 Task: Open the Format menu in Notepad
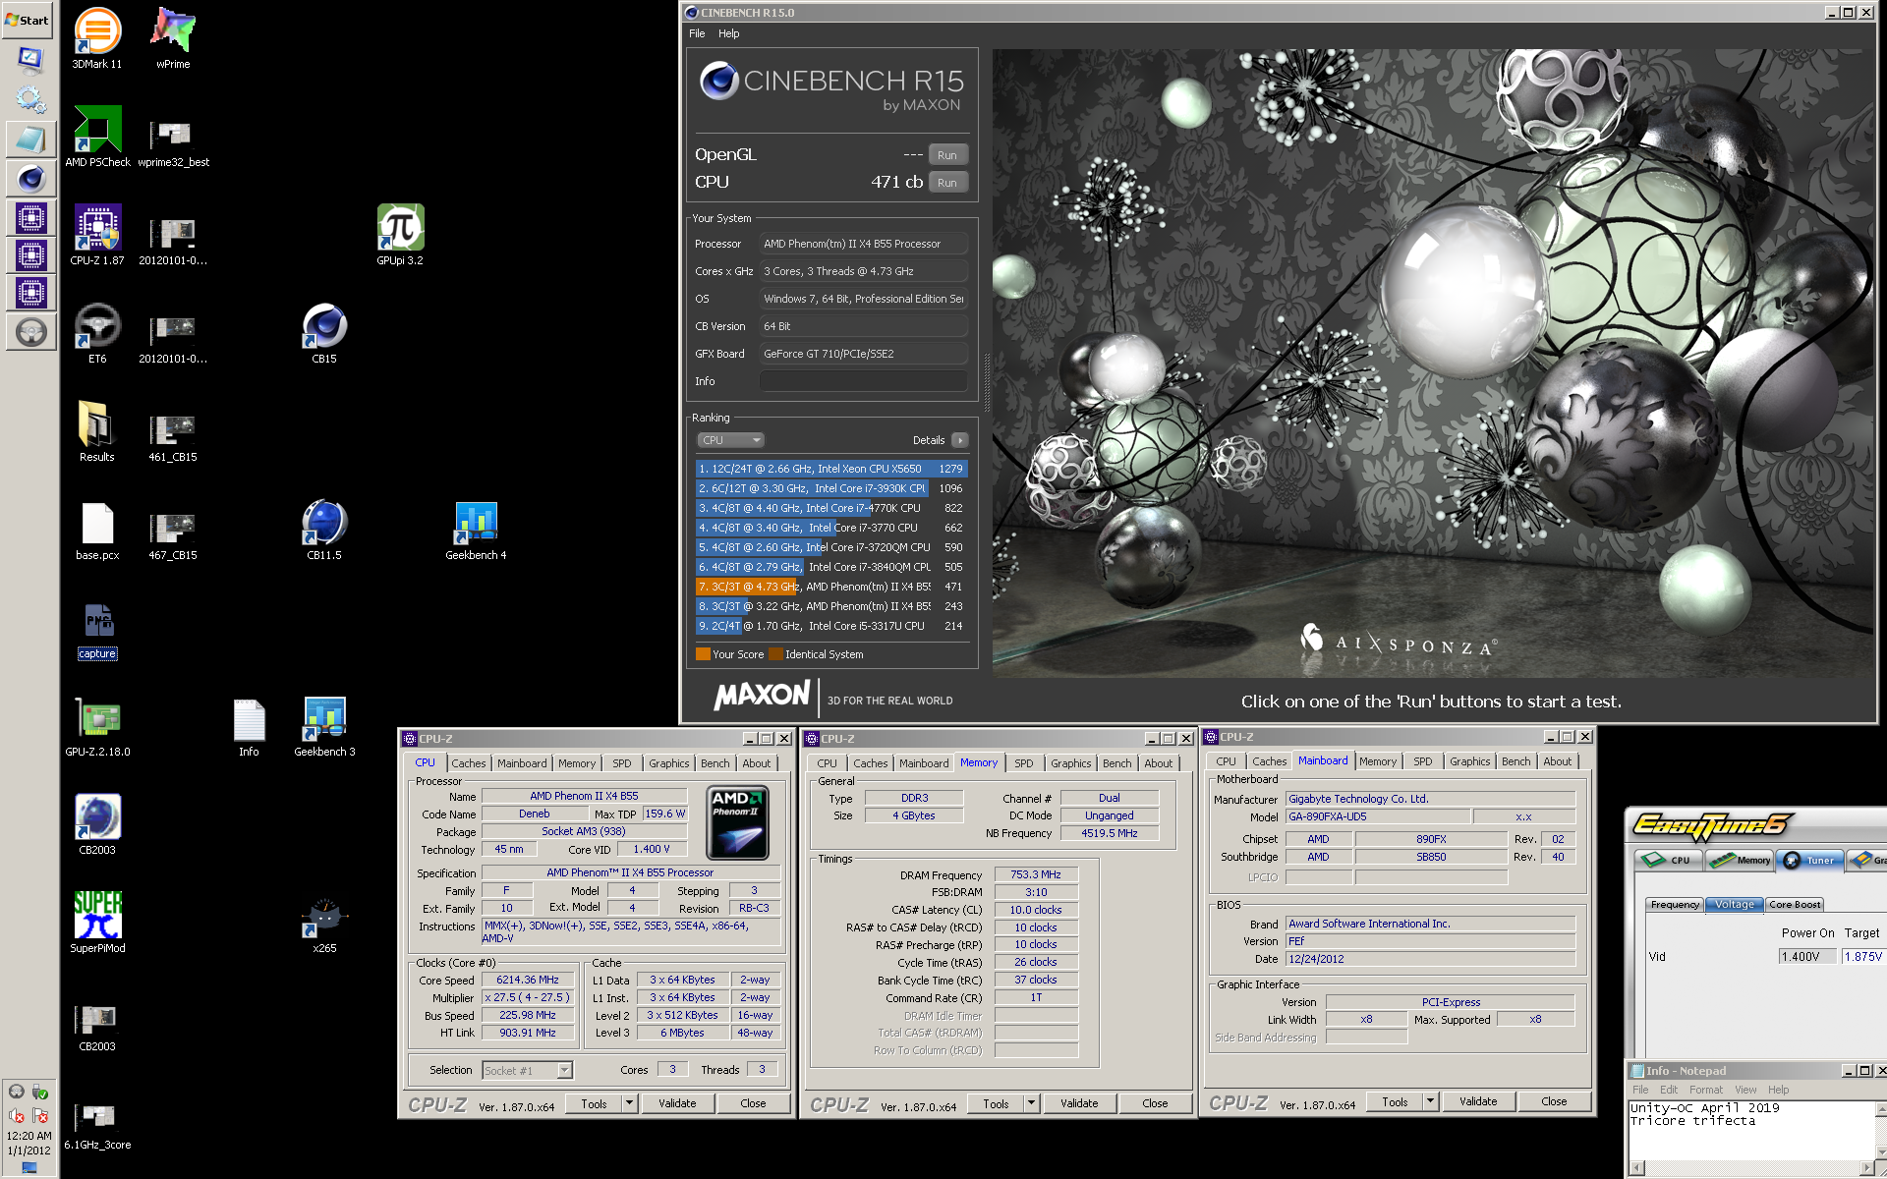tap(1705, 1090)
